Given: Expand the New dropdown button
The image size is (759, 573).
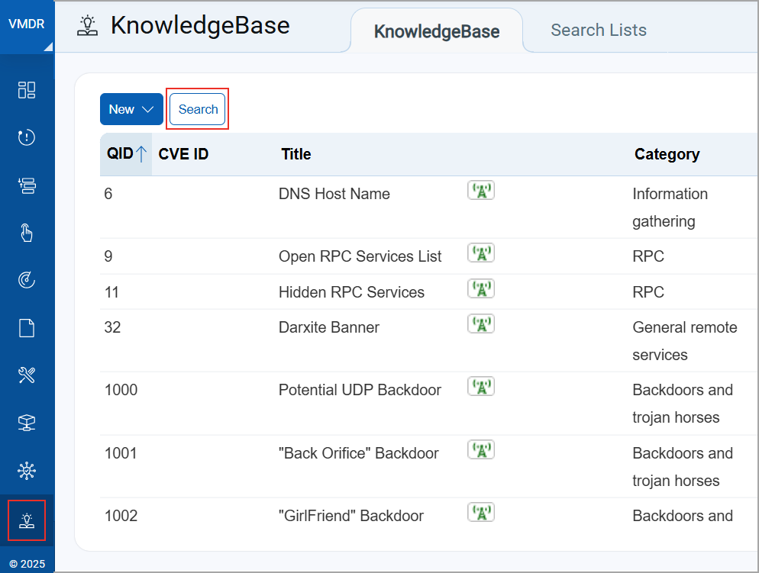Looking at the screenshot, I should [x=131, y=109].
